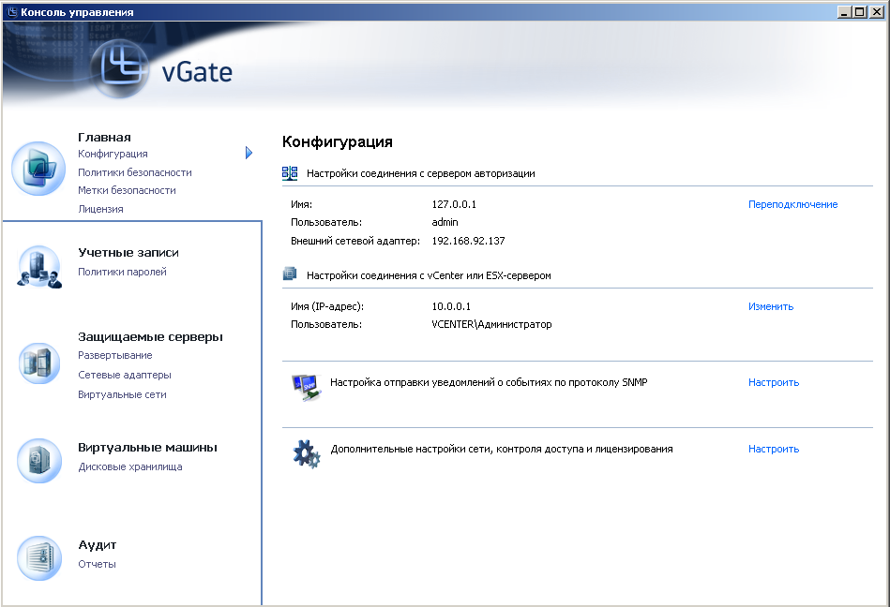The height and width of the screenshot is (607, 890).
Task: Open the Аудит section
Action: 97,545
